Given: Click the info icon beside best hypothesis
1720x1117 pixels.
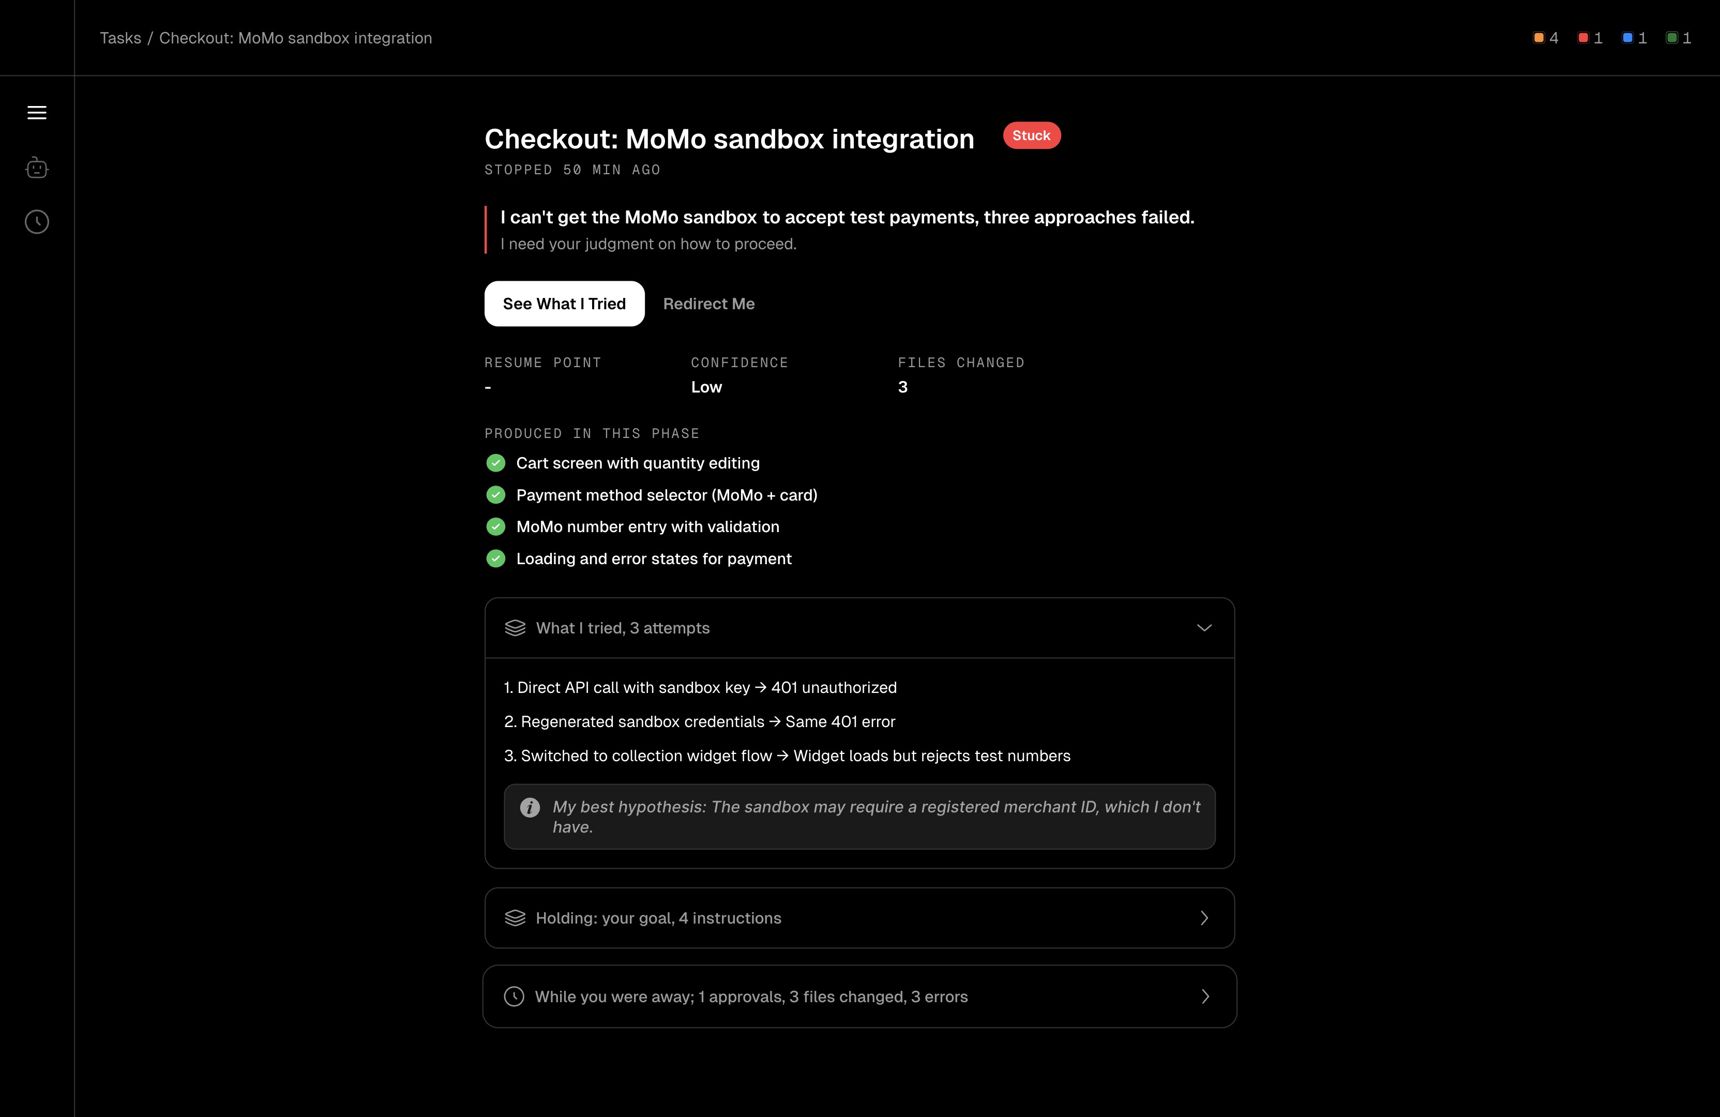Looking at the screenshot, I should coord(530,807).
